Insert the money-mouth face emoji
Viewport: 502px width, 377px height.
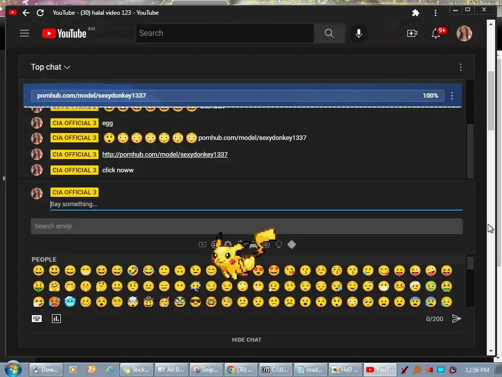pos(38,286)
